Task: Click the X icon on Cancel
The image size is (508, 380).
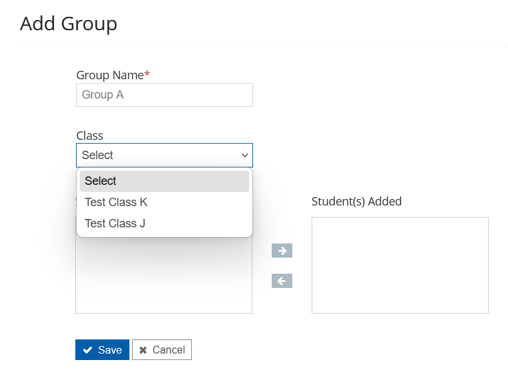Action: [x=143, y=350]
